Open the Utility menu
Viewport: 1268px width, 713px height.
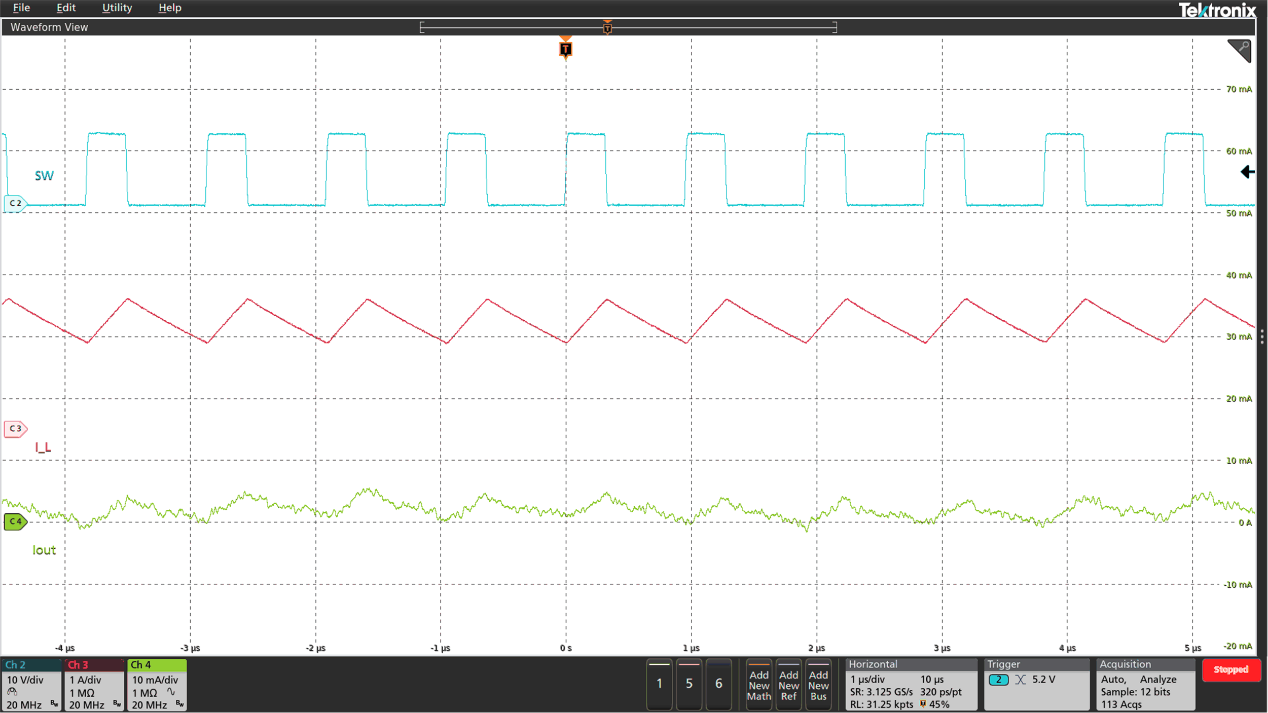[x=117, y=8]
